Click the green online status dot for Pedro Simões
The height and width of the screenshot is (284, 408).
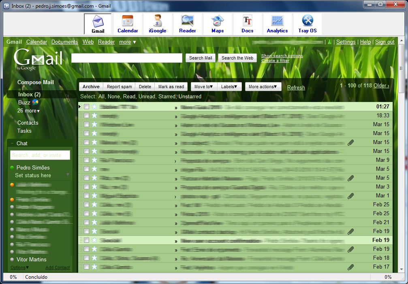pos(12,167)
